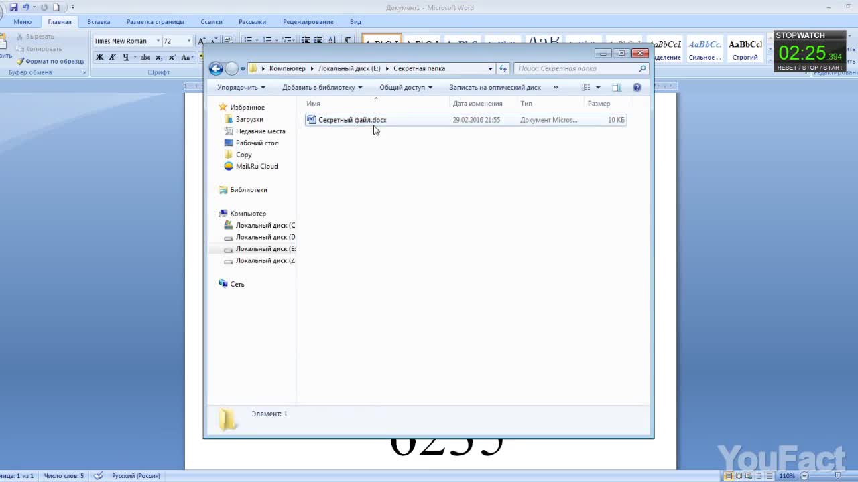Open the Упорядочить menu
Viewport: 858px width, 482px height.
click(241, 87)
